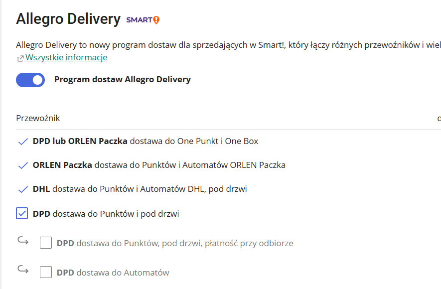Click the Program dostaw Allegro Delivery label text
441x289 pixels.
click(123, 79)
